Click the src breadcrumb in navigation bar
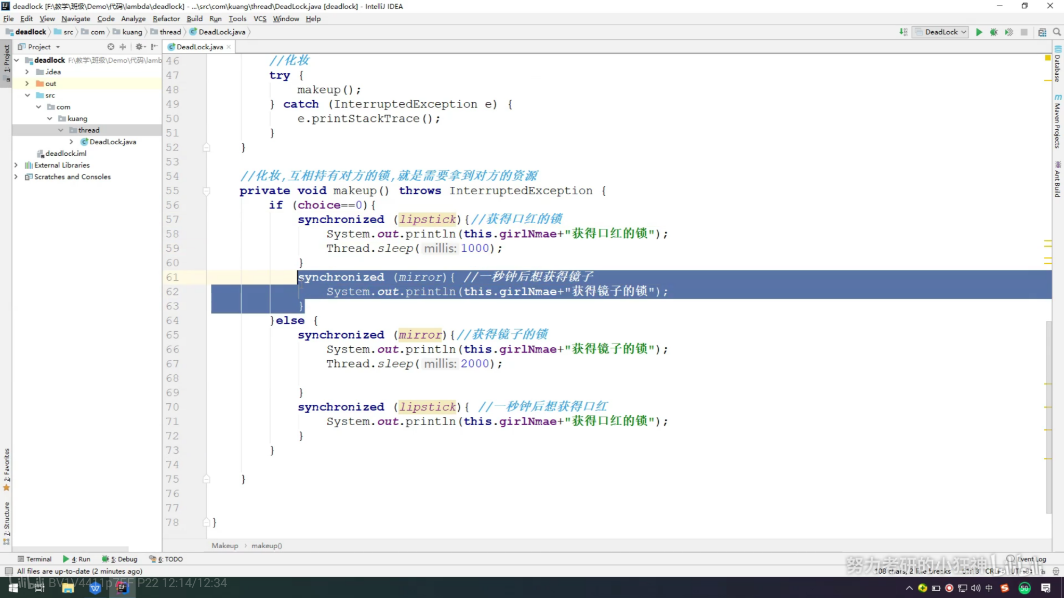1064x598 pixels. click(64, 32)
